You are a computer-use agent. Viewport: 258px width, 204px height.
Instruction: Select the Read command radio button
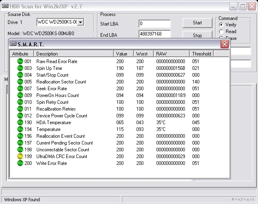click(x=221, y=32)
